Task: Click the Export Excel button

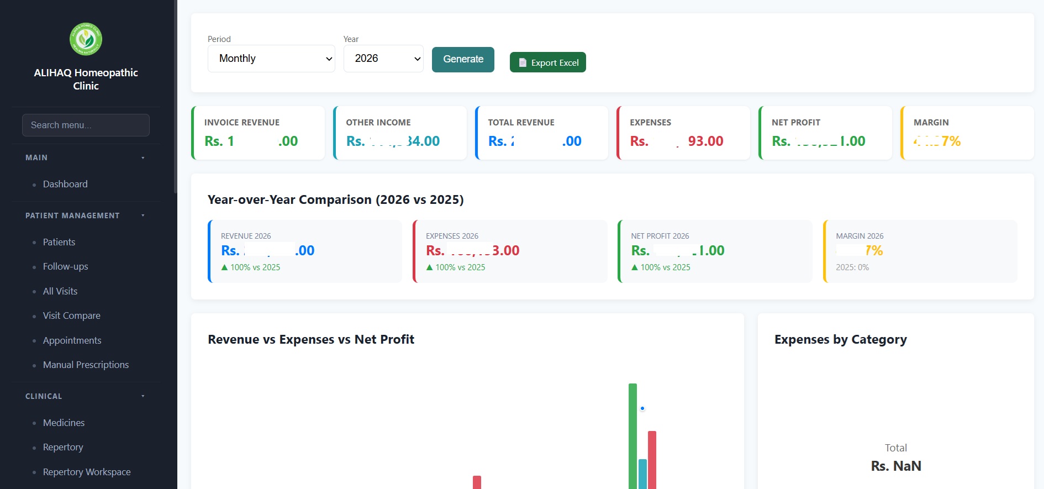Action: point(548,62)
